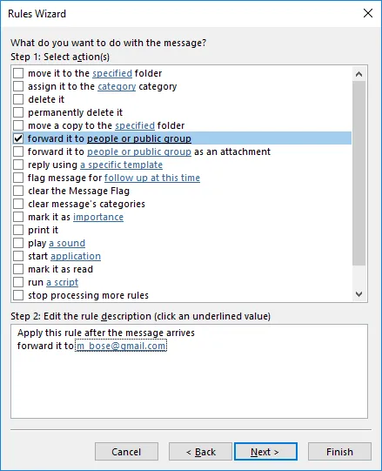Image resolution: width=382 pixels, height=471 pixels.
Task: Select the 'importance' link
Action: coord(98,217)
